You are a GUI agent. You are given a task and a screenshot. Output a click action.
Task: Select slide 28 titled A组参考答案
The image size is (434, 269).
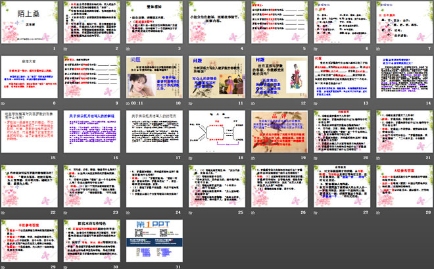tap(404, 186)
